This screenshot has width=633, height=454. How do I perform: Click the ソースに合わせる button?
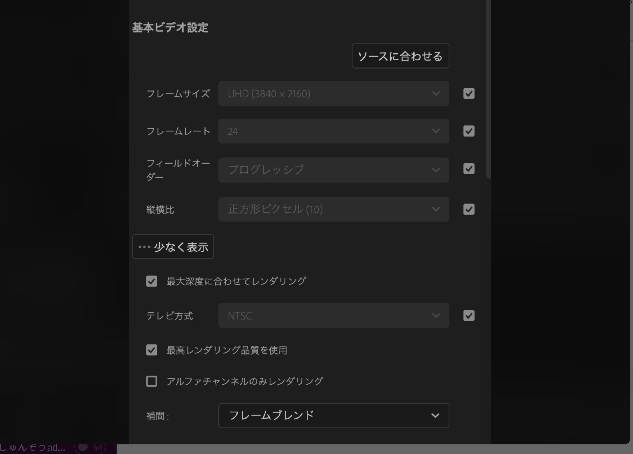[x=400, y=56]
